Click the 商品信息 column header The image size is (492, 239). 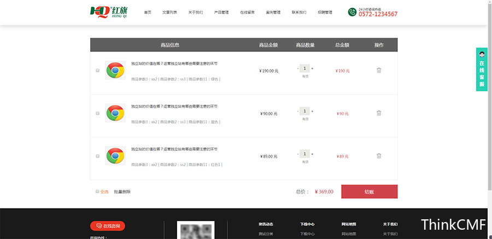(170, 45)
